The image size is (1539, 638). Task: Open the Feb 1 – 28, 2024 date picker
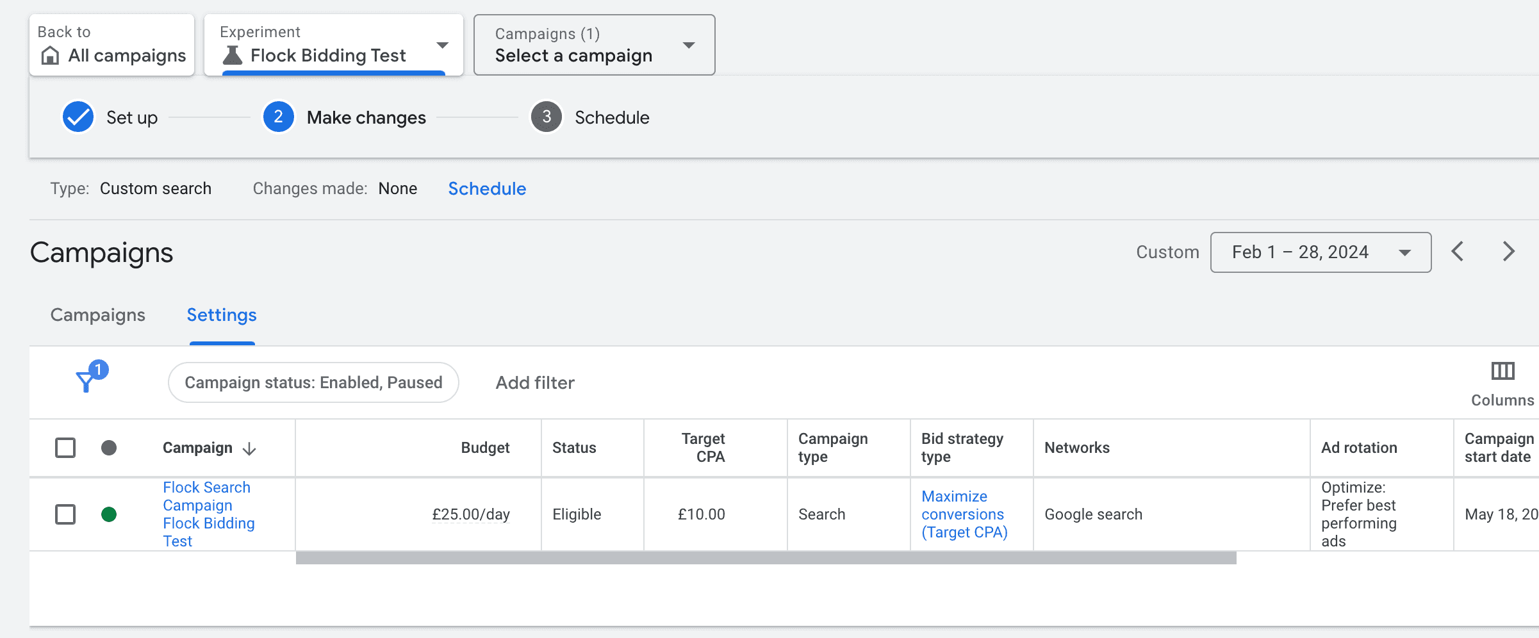1320,252
